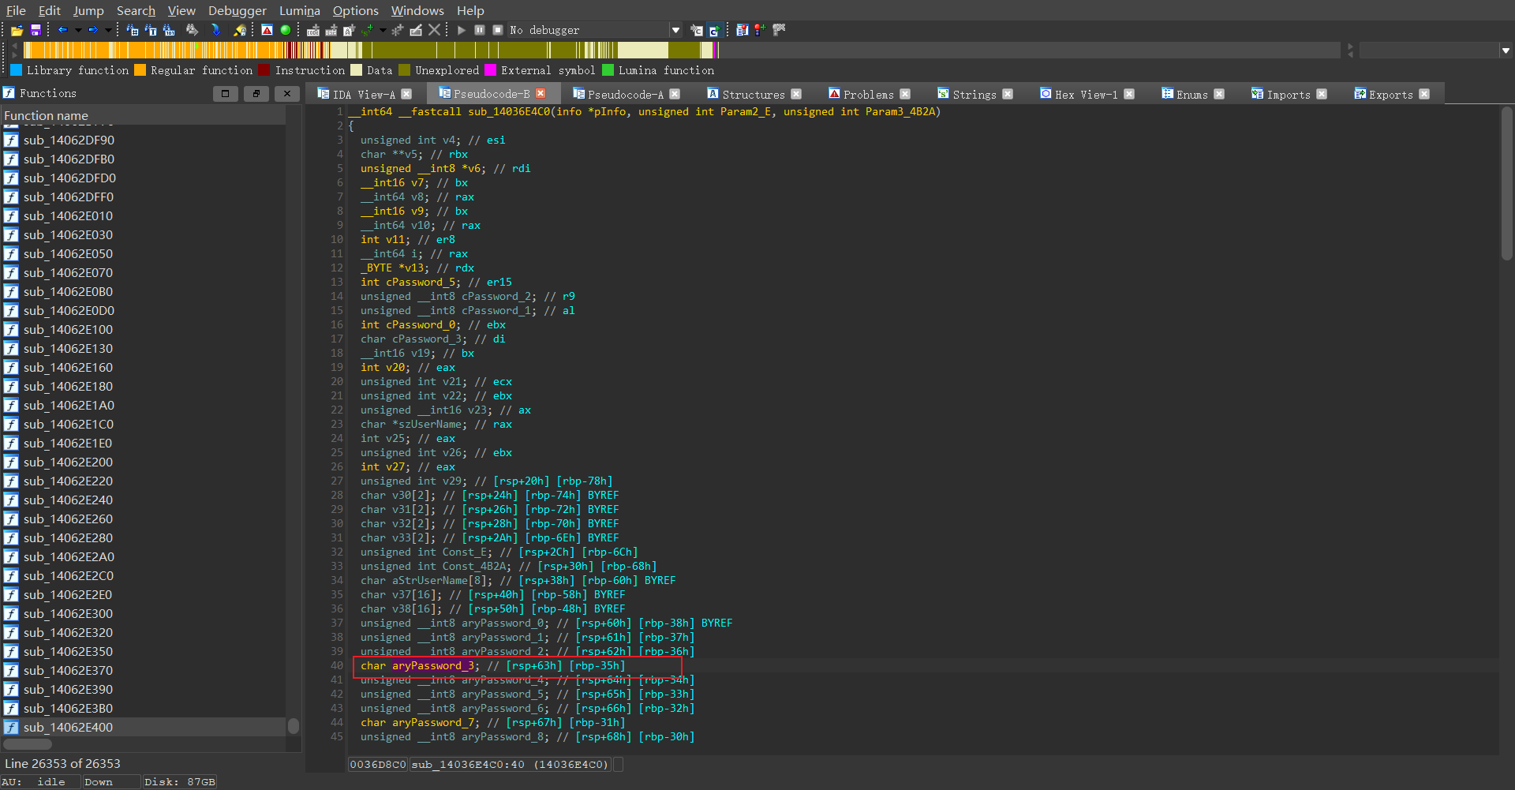The height and width of the screenshot is (790, 1515).
Task: Close the Pseudocode-B tab
Action: (x=541, y=94)
